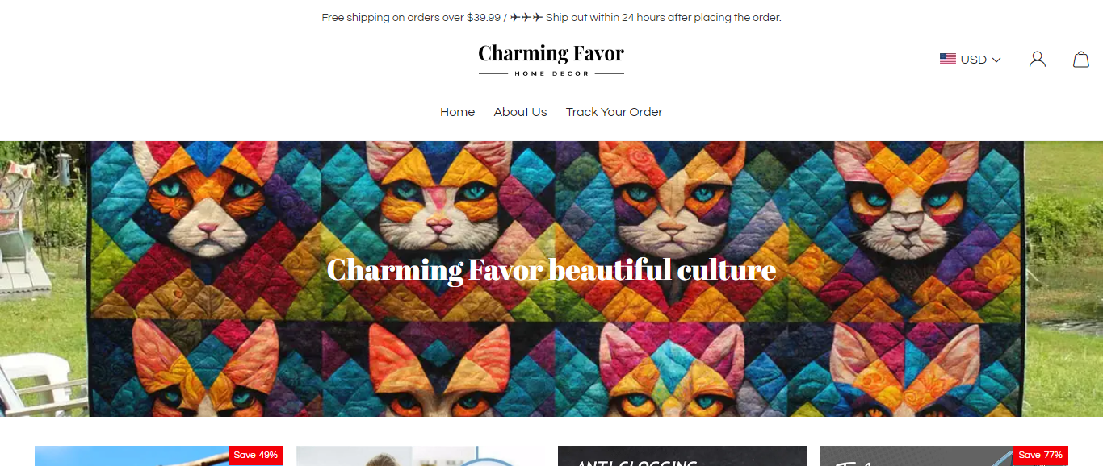Select Track Your Order in navigation
1103x466 pixels.
(614, 112)
